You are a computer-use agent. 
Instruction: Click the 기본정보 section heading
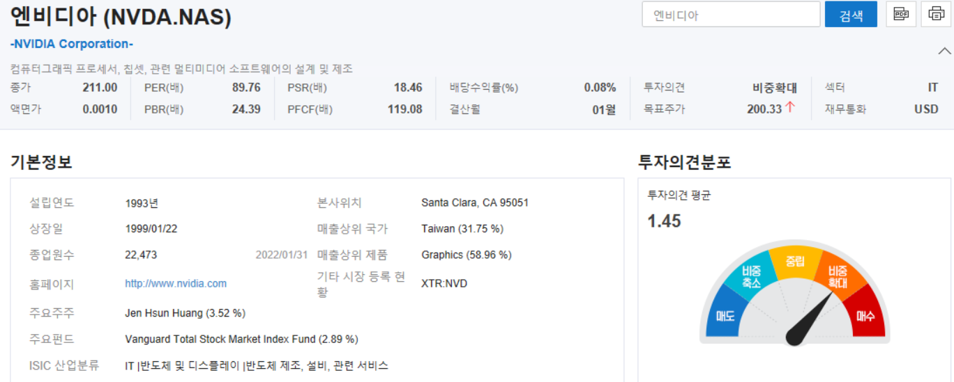tap(41, 162)
